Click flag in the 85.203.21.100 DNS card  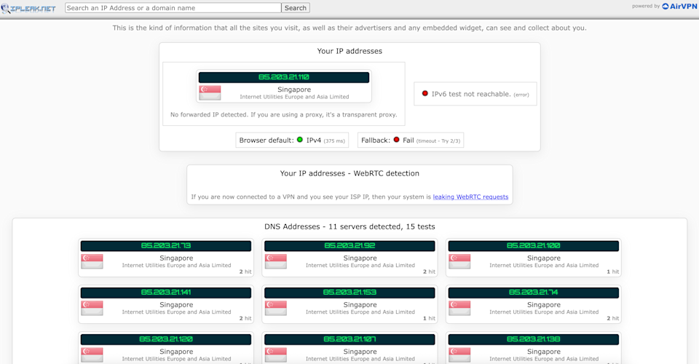pyautogui.click(x=459, y=261)
